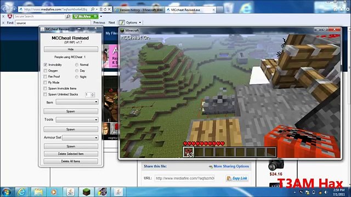Open the new tab button in browser
Viewport: 351px width, 197px height.
[219, 10]
